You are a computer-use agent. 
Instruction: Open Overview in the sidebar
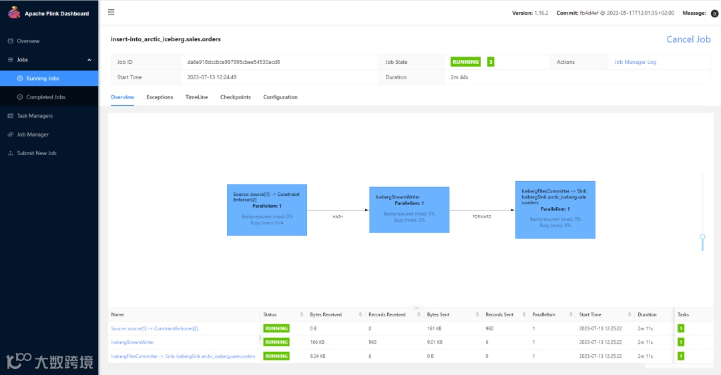click(28, 41)
